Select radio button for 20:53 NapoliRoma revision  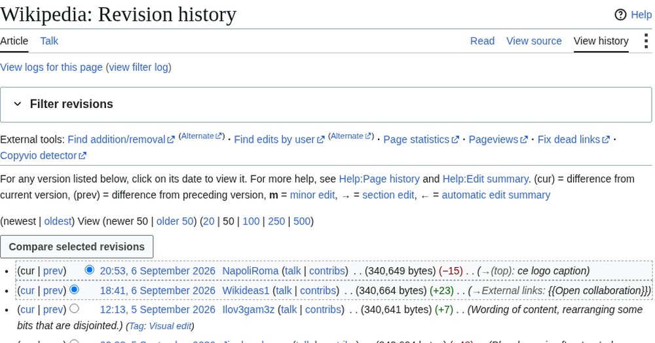click(89, 270)
